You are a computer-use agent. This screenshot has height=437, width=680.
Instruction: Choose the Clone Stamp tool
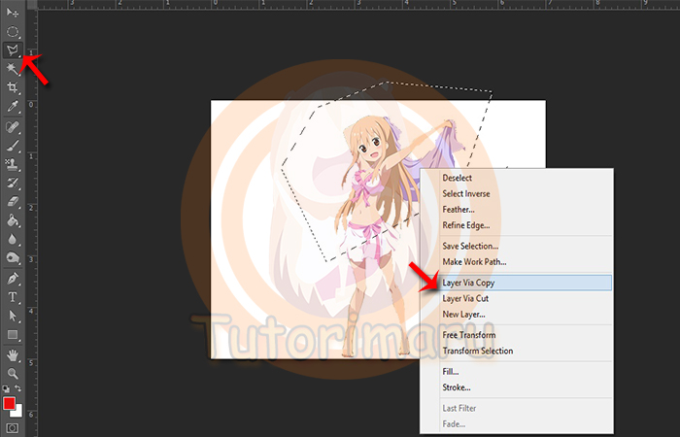[x=12, y=164]
